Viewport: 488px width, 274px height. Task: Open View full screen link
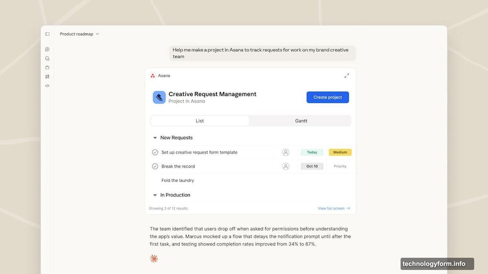[x=334, y=208]
